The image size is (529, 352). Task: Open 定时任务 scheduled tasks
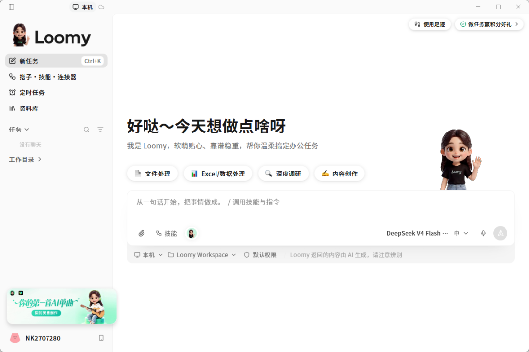[x=56, y=92]
